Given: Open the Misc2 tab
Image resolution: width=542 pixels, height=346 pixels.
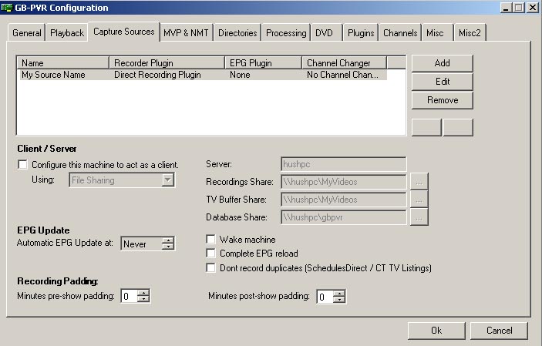Looking at the screenshot, I should (470, 33).
